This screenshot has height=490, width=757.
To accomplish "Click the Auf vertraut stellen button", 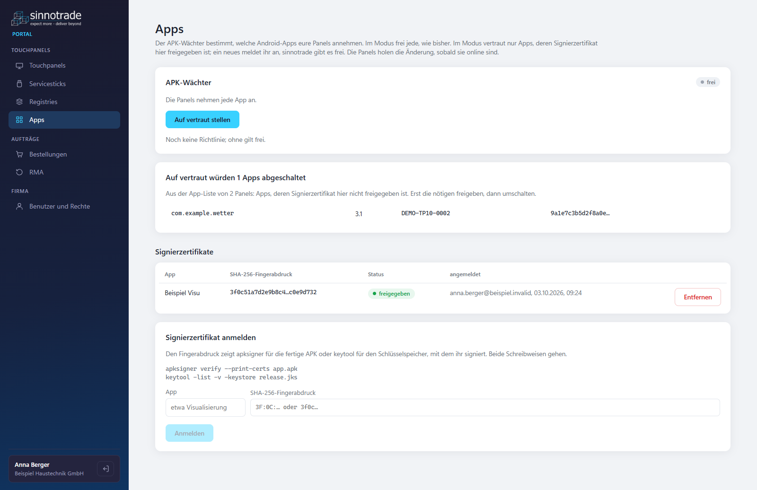I will pyautogui.click(x=202, y=120).
